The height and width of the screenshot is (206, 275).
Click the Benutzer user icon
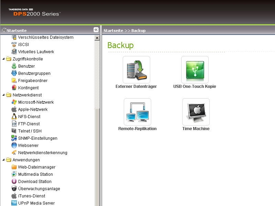[14, 66]
